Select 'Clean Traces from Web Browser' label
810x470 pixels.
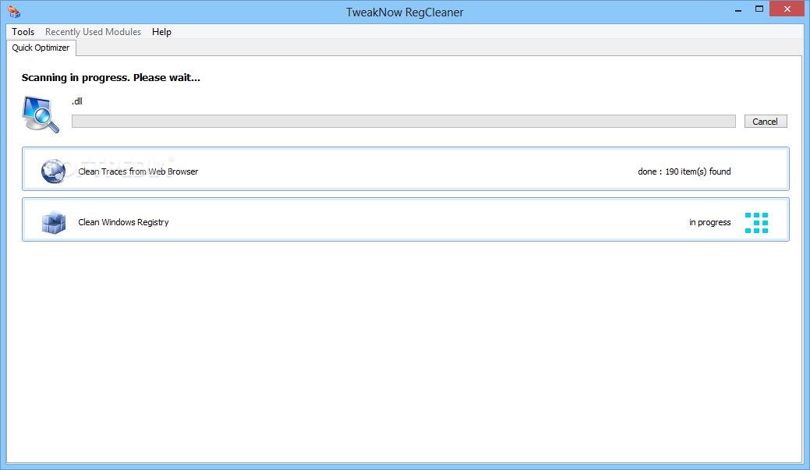pos(138,171)
